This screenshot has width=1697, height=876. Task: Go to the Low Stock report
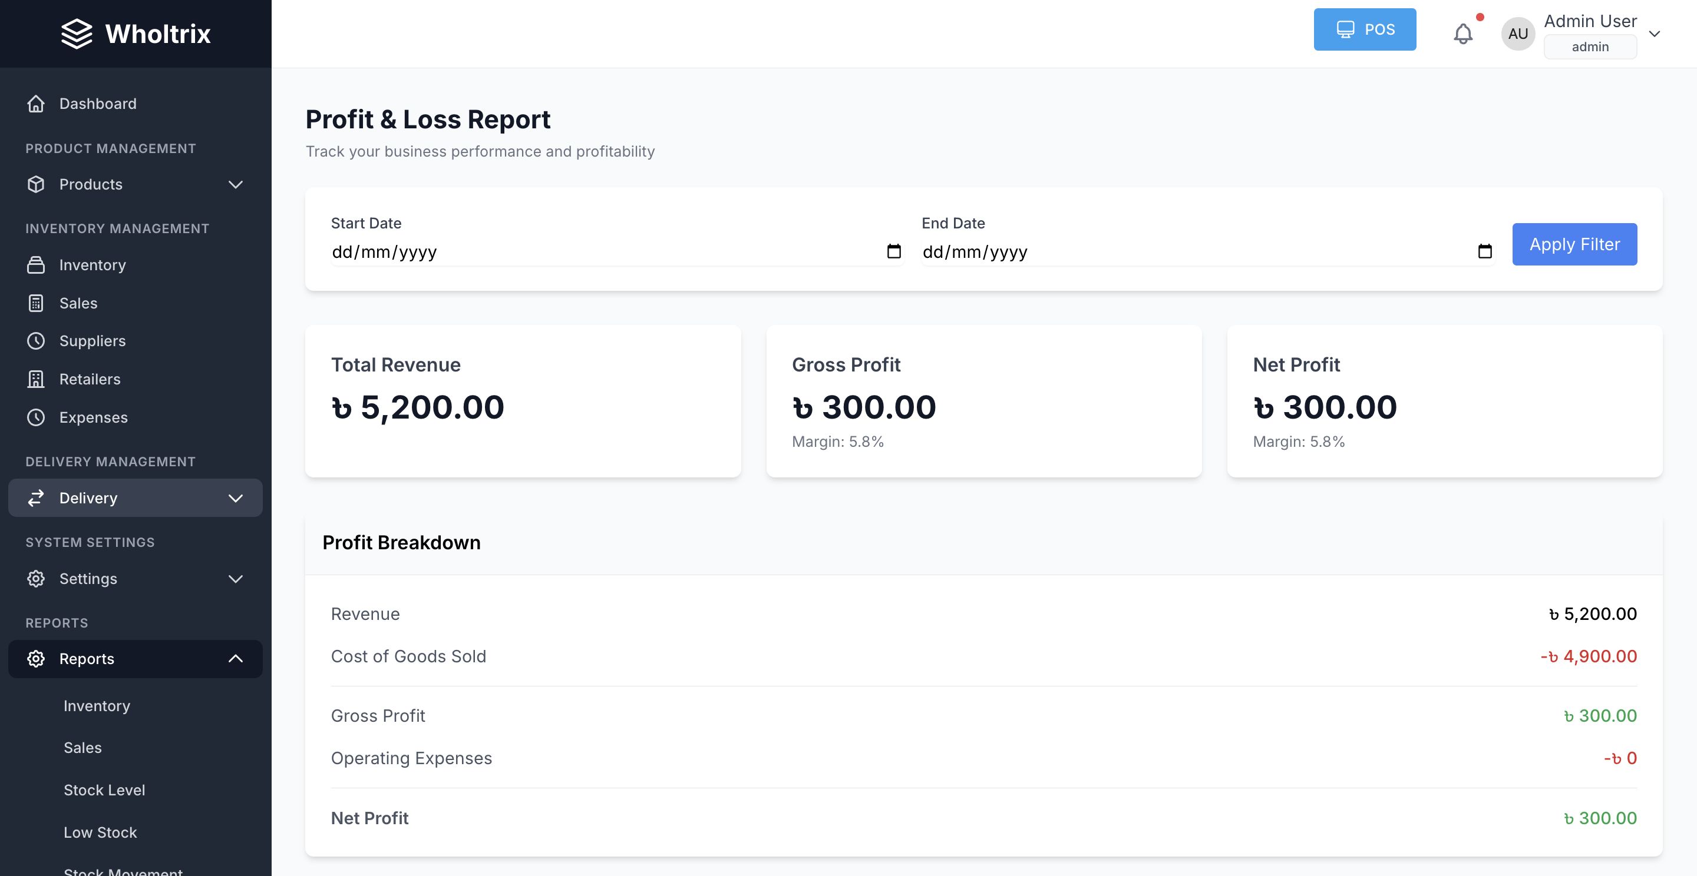point(100,832)
